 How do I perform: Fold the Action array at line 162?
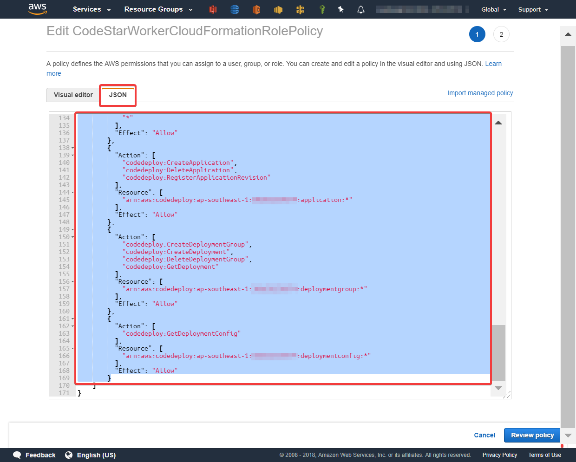pos(73,326)
